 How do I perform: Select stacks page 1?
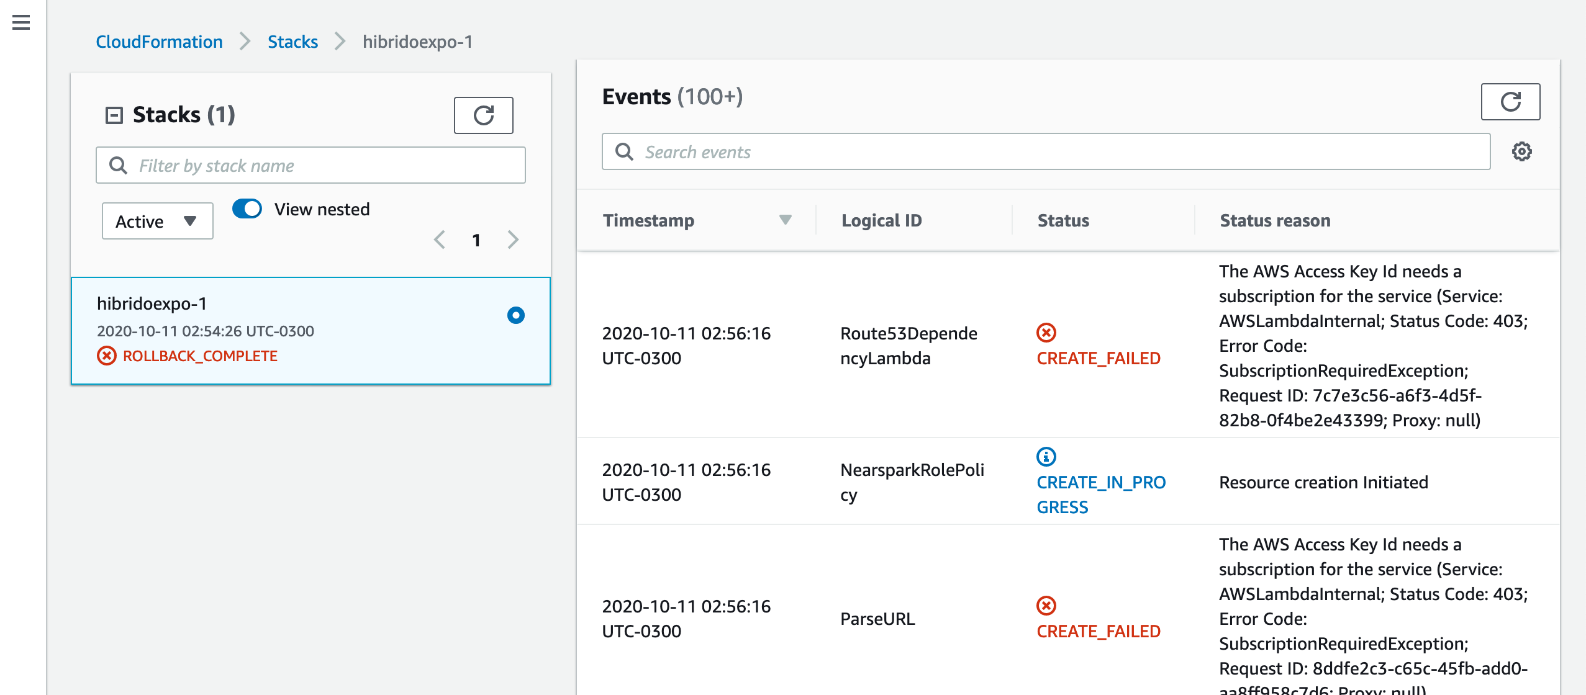[476, 240]
